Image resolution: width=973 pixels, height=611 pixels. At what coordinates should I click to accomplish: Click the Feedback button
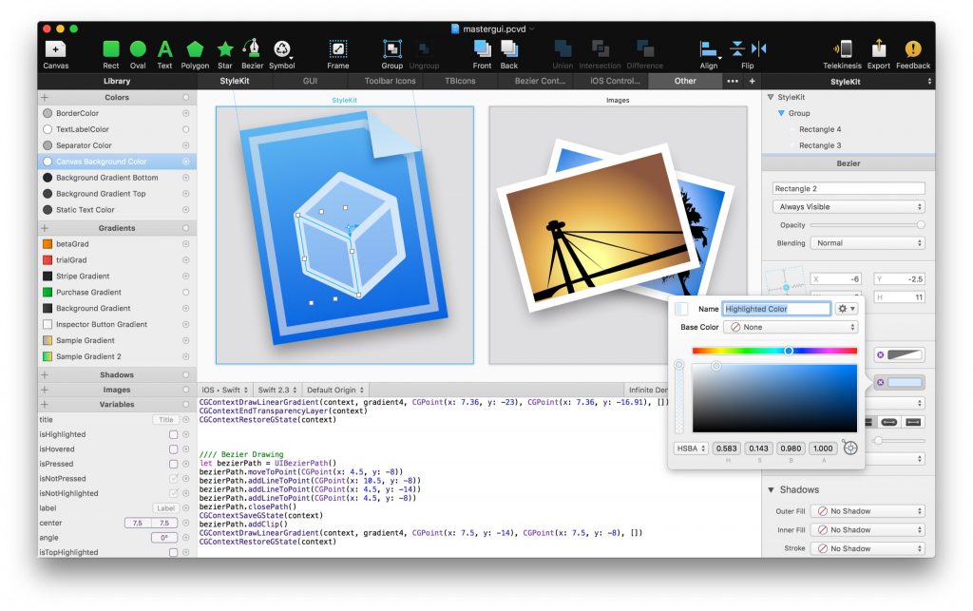[x=912, y=48]
